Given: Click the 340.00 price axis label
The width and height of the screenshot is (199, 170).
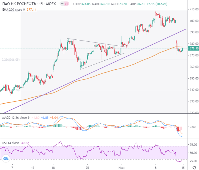Looking at the screenshot, I should click(194, 90).
